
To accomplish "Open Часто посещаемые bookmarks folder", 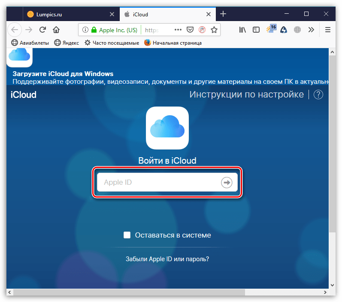I will click(112, 43).
